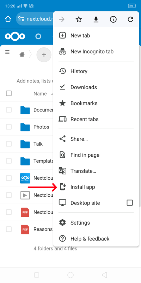The height and width of the screenshot is (283, 141).
Task: Tap the download page arrow icon
Action: tap(96, 19)
